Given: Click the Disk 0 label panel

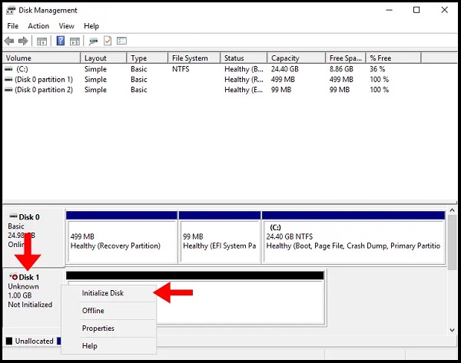Looking at the screenshot, I should coord(33,237).
